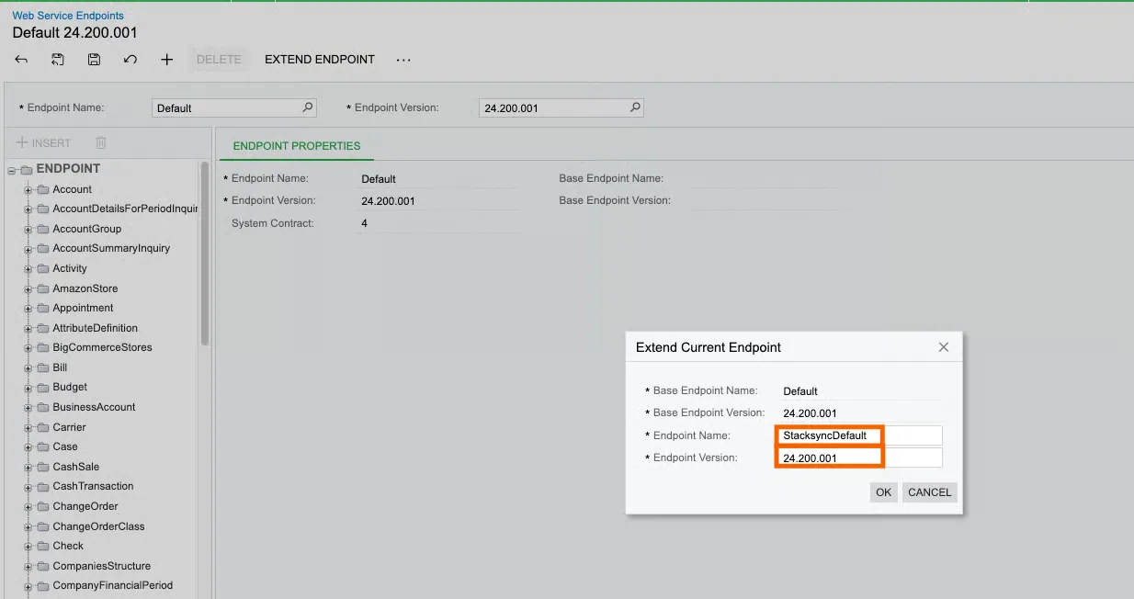1134x599 pixels.
Task: Click the Carrier folder icon
Action: (42, 427)
